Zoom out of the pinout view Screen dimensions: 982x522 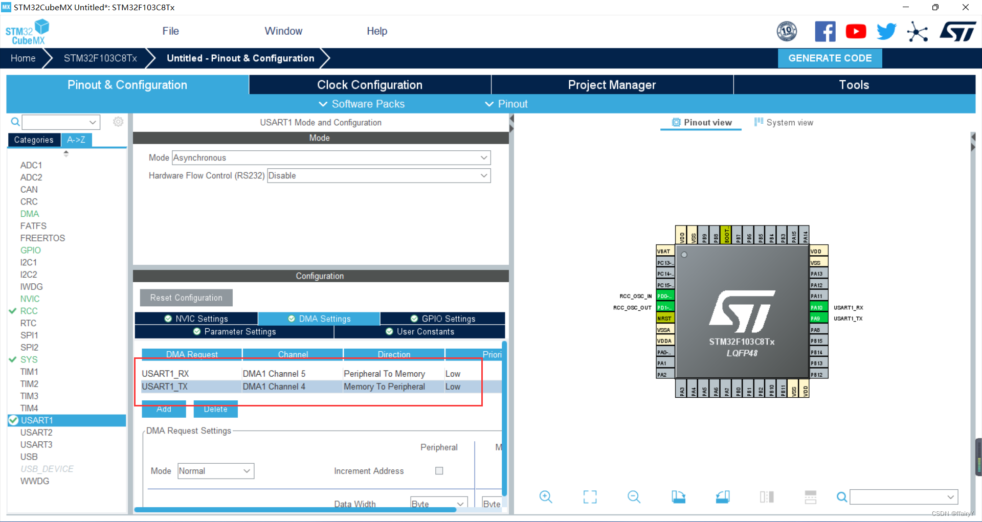click(x=634, y=496)
